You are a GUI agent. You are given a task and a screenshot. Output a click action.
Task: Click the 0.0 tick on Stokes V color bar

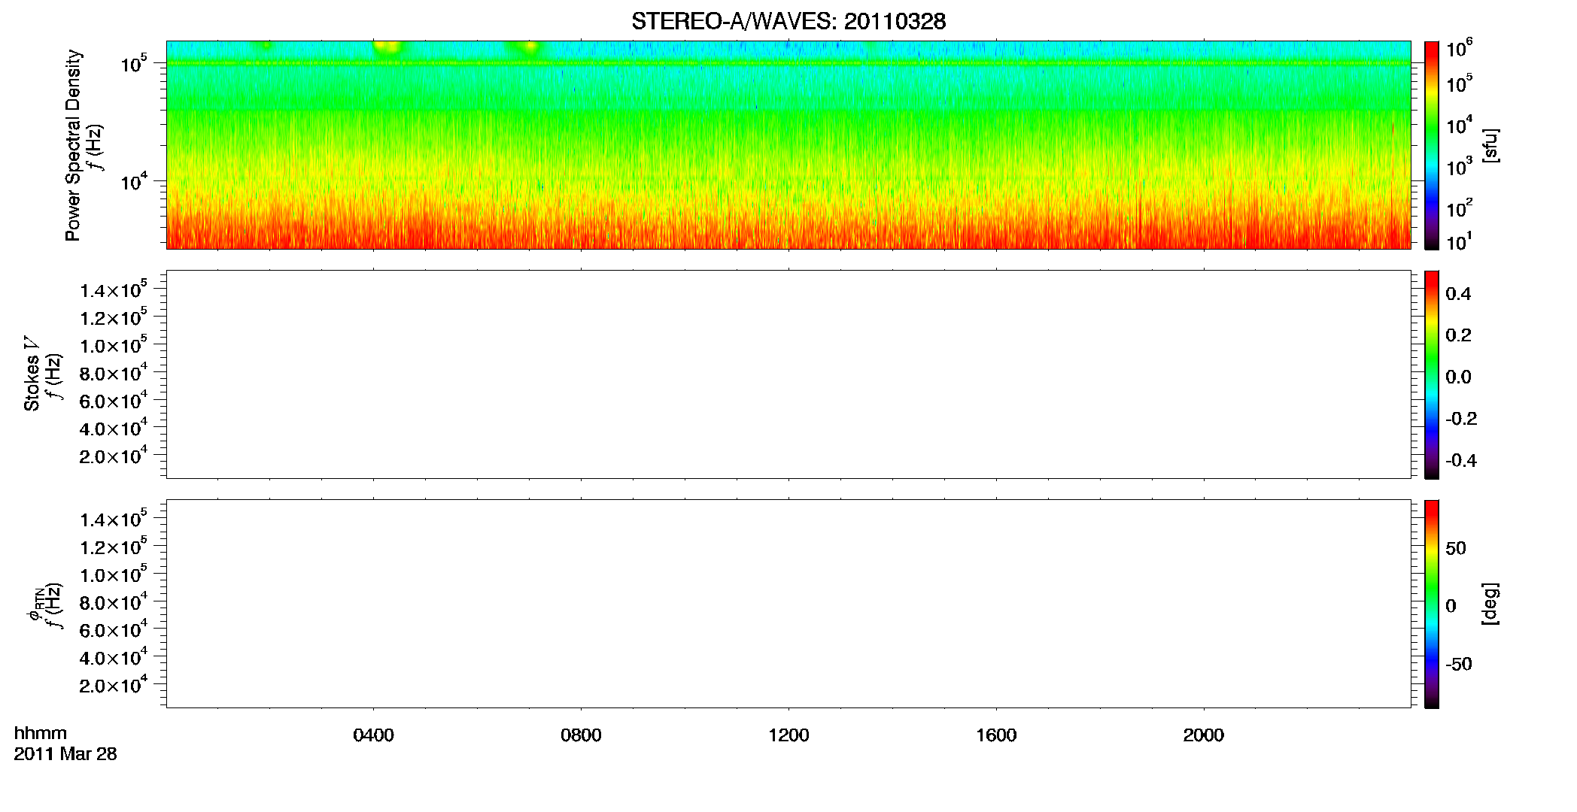[x=1458, y=377]
